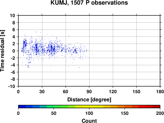The height and width of the screenshot is (123, 164).
Task: Click the Time residual [s] axis label
Action: point(2,51)
